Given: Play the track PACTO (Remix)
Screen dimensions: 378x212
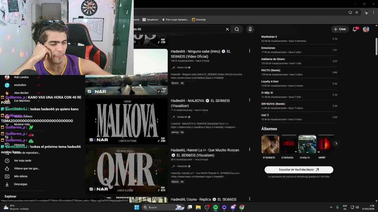Looking at the screenshot, I should (x=299, y=72).
